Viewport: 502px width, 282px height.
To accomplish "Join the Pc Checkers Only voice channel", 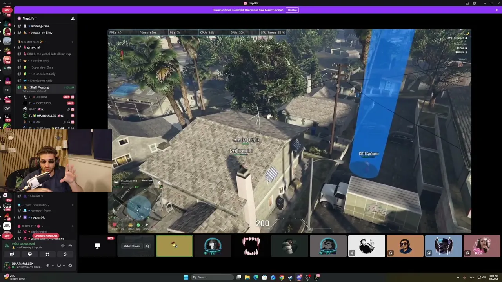I will [x=43, y=74].
